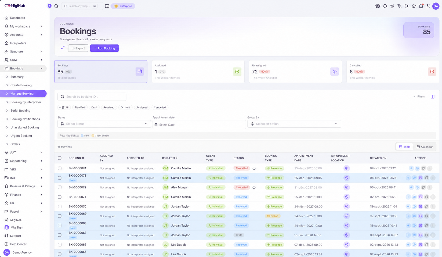This screenshot has height=257, width=442.
Task: Click the magnifier icon beside the collapse arrow
Action: tap(56, 6)
